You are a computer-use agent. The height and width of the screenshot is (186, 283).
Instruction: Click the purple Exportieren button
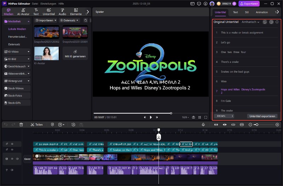coord(249,4)
